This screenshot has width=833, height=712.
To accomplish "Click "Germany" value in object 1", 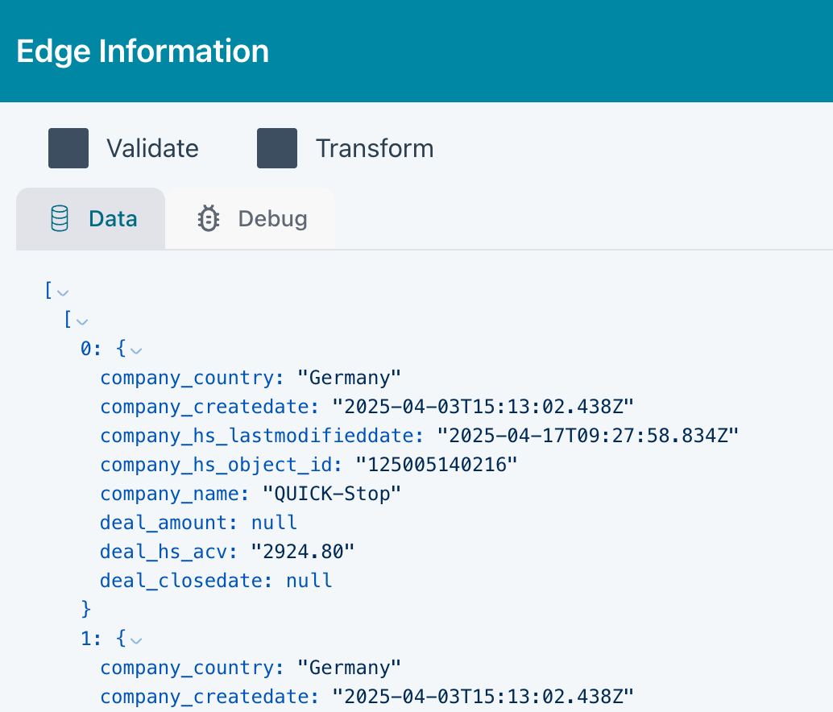I will 349,668.
